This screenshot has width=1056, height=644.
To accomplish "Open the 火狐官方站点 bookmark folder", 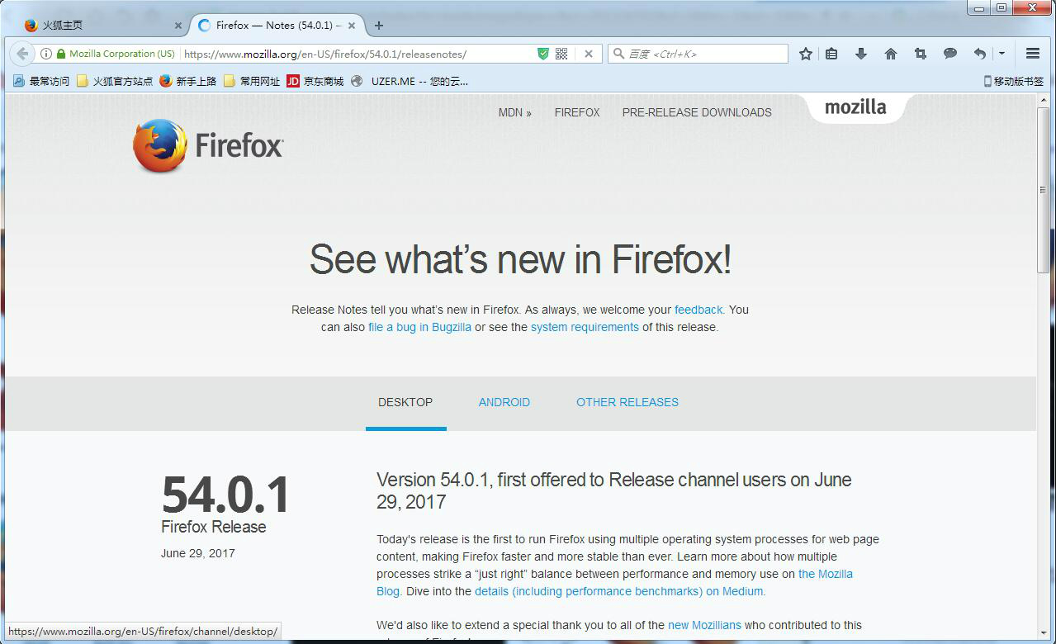I will (115, 81).
